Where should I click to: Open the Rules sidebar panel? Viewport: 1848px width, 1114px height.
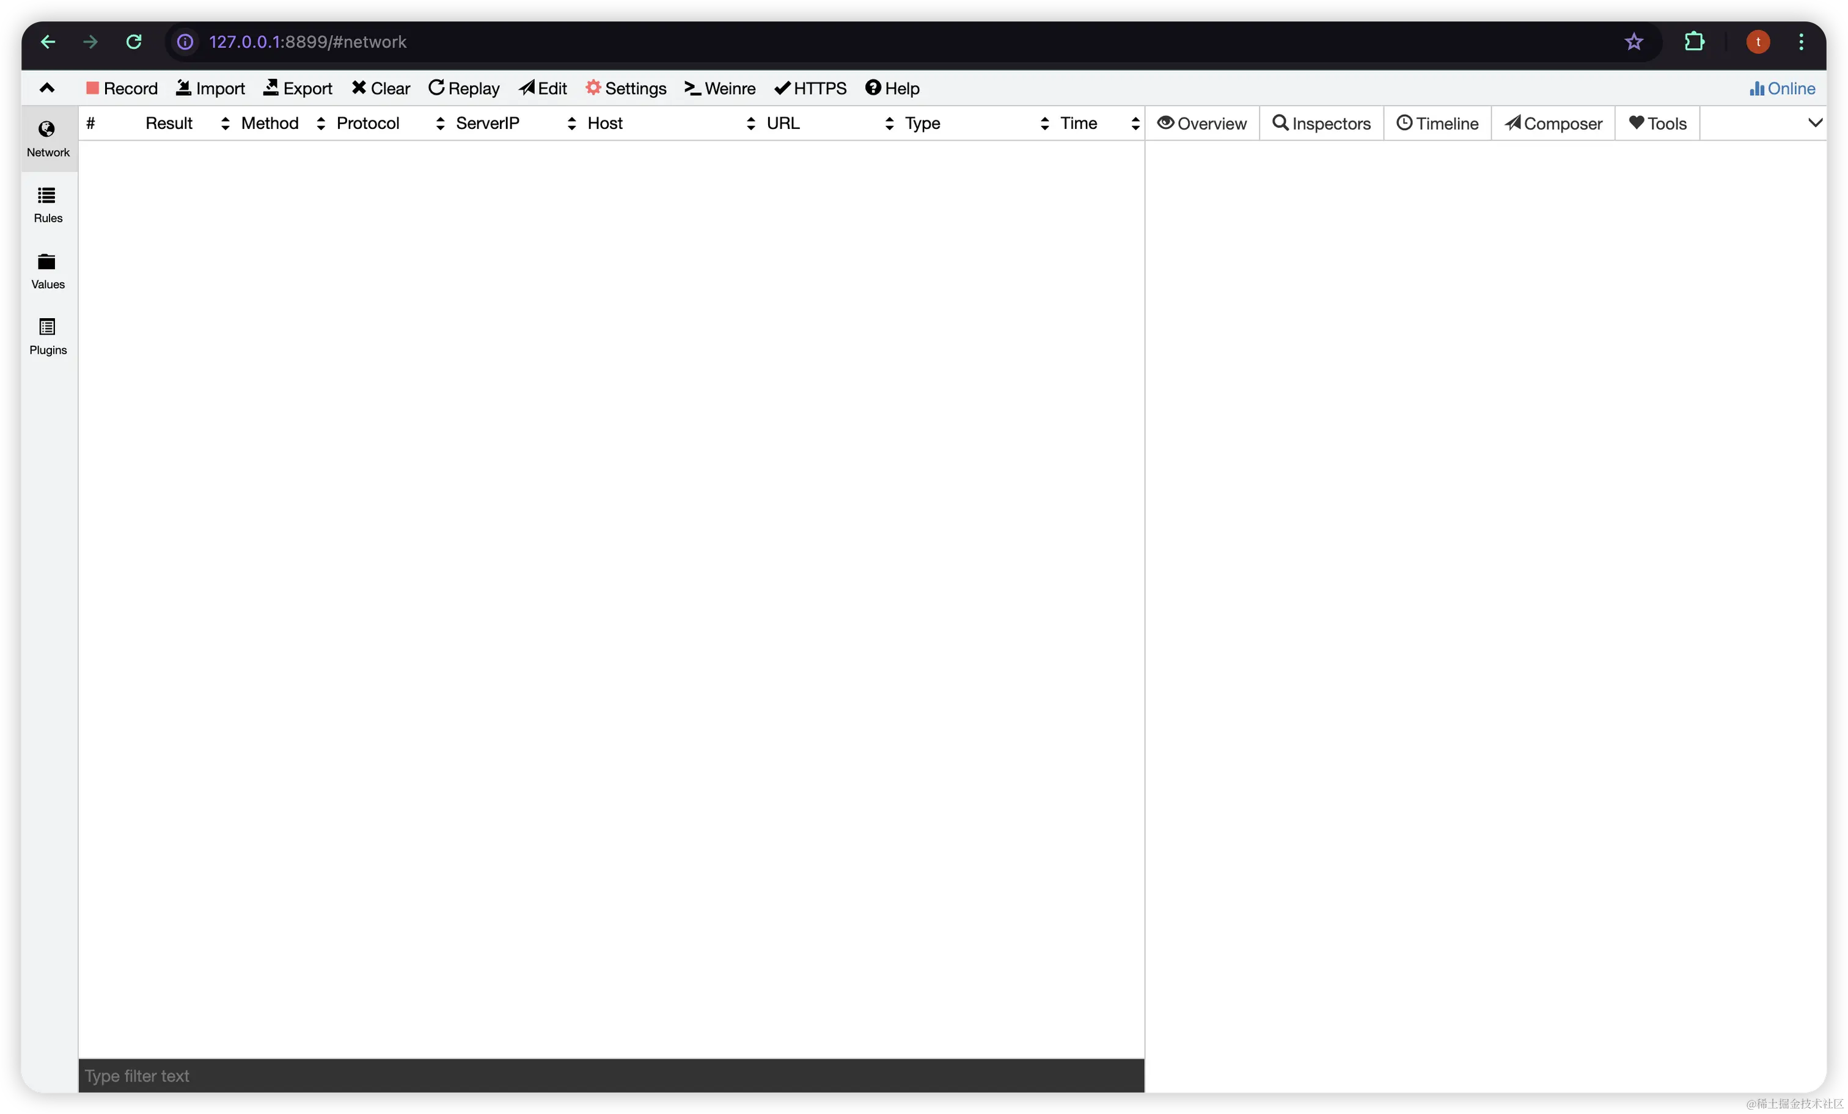(47, 205)
